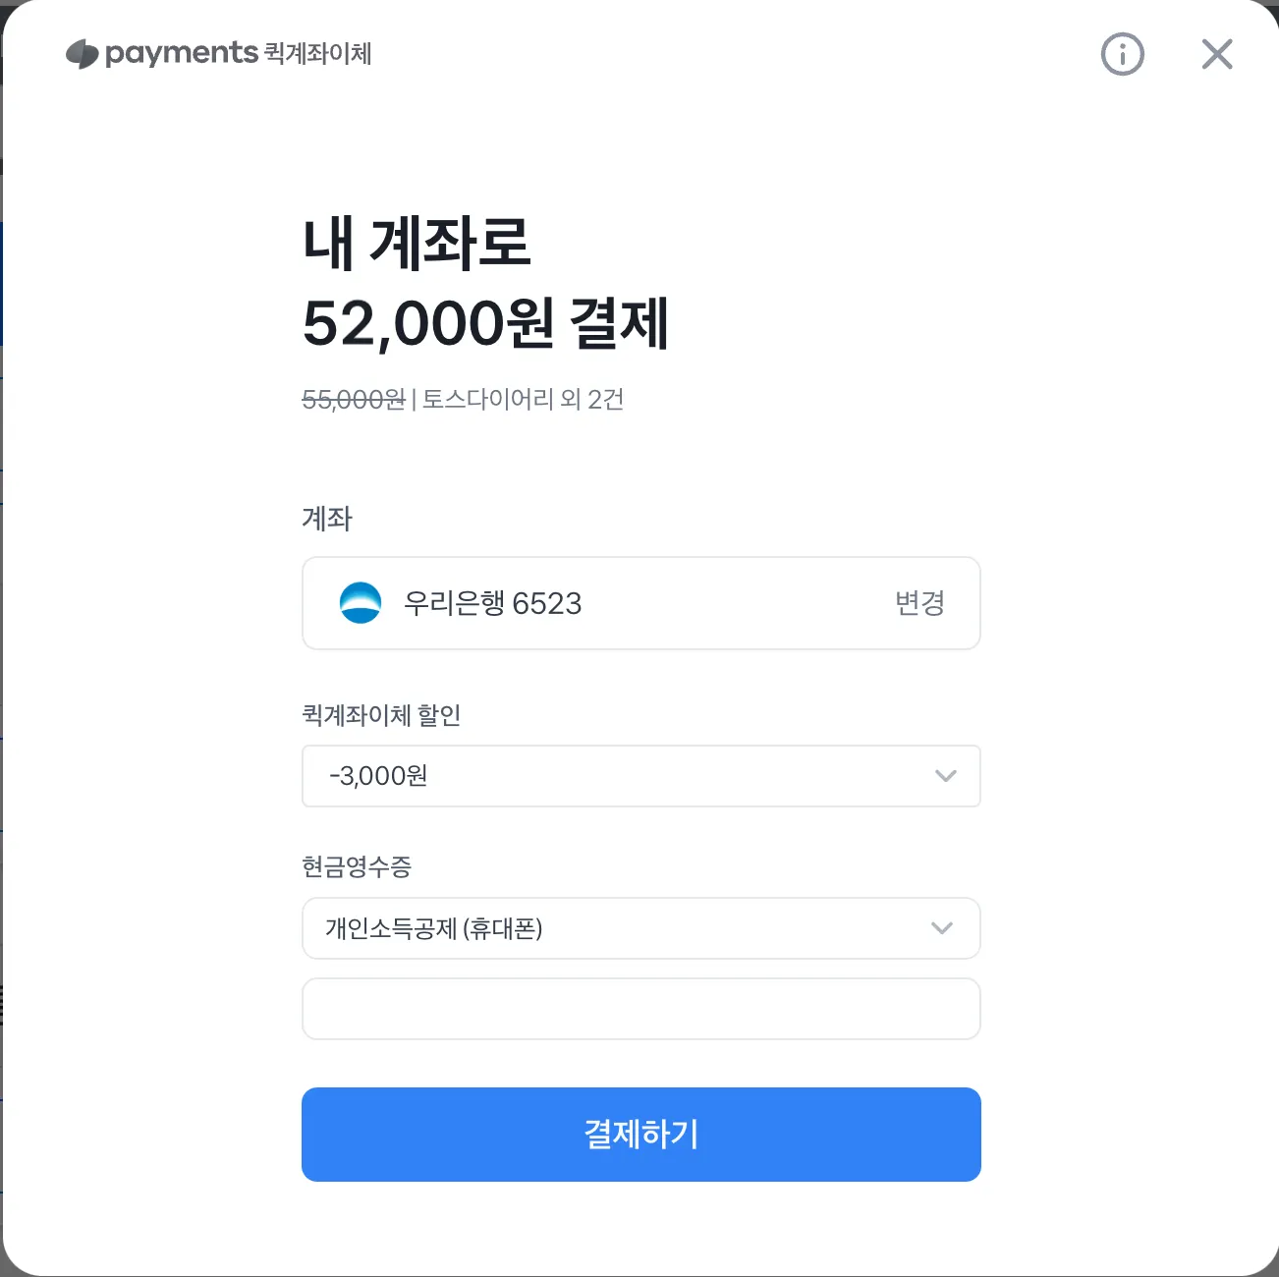Click the 토스다이어리 외 2건 order text
Screen dimensions: 1279x1277
(524, 400)
